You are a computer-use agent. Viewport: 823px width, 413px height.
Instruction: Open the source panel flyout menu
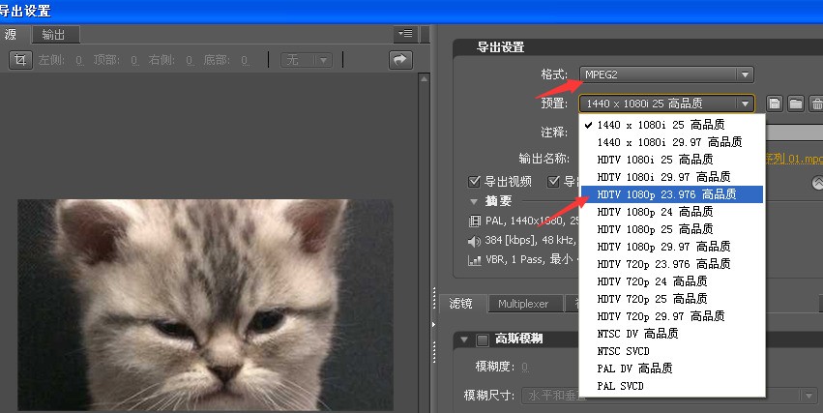tap(405, 34)
